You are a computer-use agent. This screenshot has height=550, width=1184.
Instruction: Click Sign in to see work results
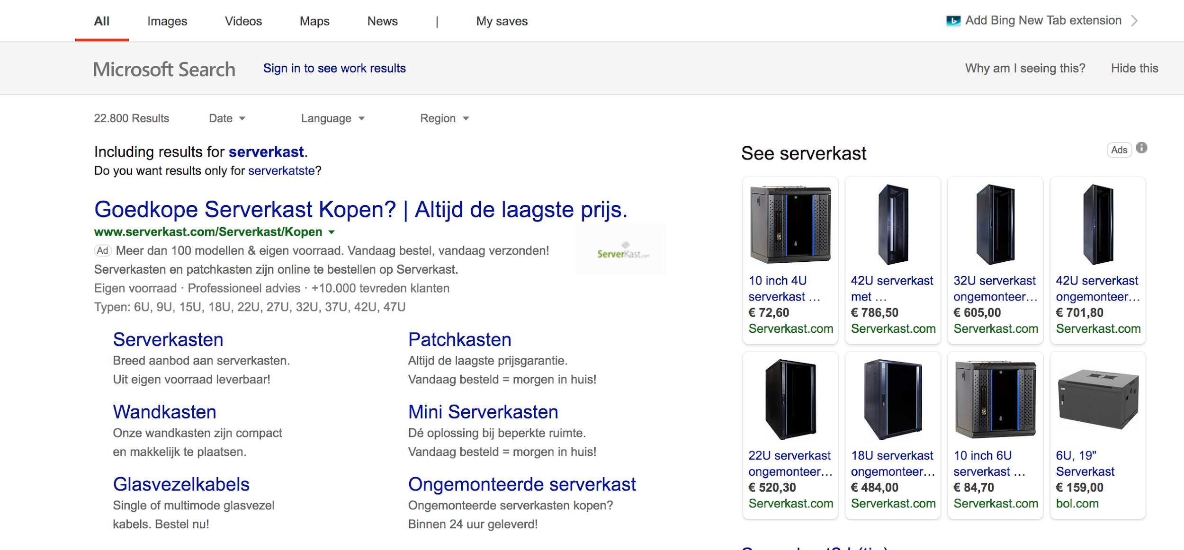(334, 68)
